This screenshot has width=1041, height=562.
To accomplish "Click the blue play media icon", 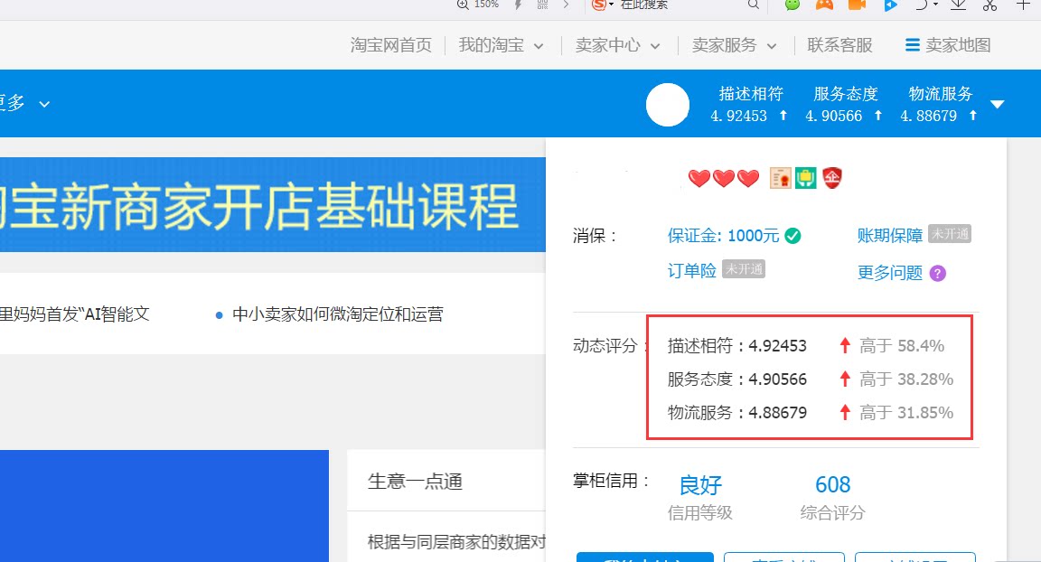I will [890, 5].
